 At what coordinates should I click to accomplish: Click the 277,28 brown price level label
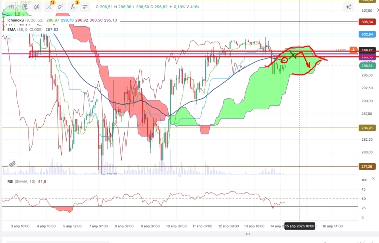367,167
